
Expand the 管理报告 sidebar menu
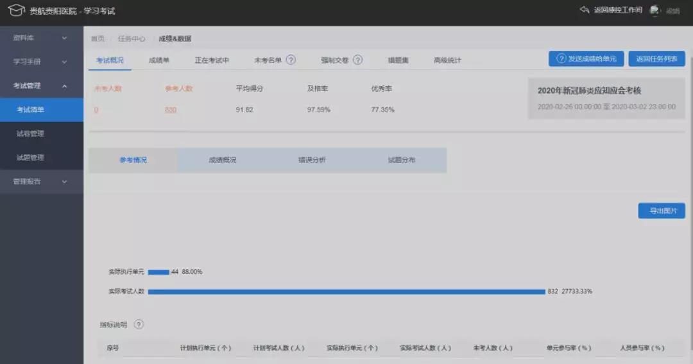pos(41,181)
